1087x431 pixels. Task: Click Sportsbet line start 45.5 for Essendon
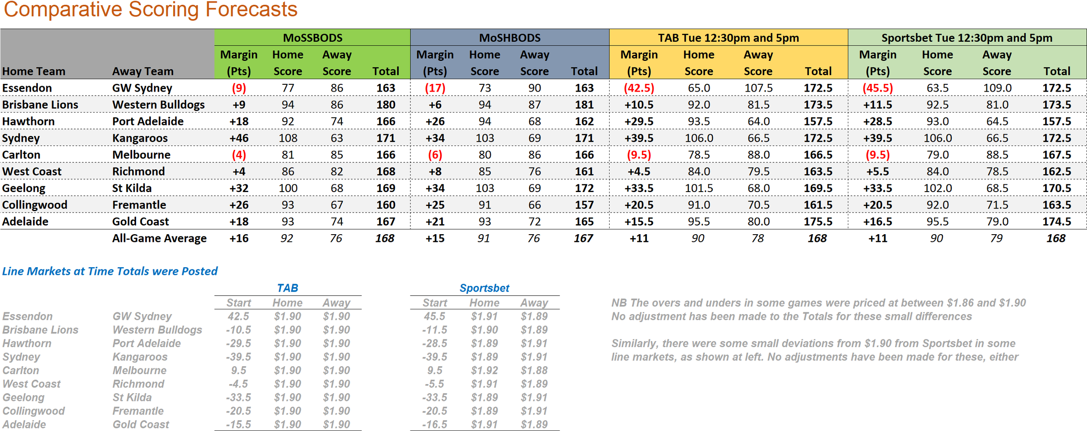tap(434, 316)
